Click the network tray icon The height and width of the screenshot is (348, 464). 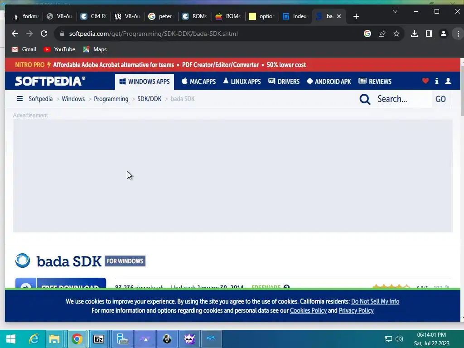[388, 339]
